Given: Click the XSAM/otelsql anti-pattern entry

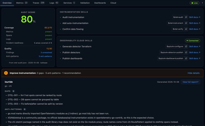Looking at the screenshot, I should pos(81,118).
